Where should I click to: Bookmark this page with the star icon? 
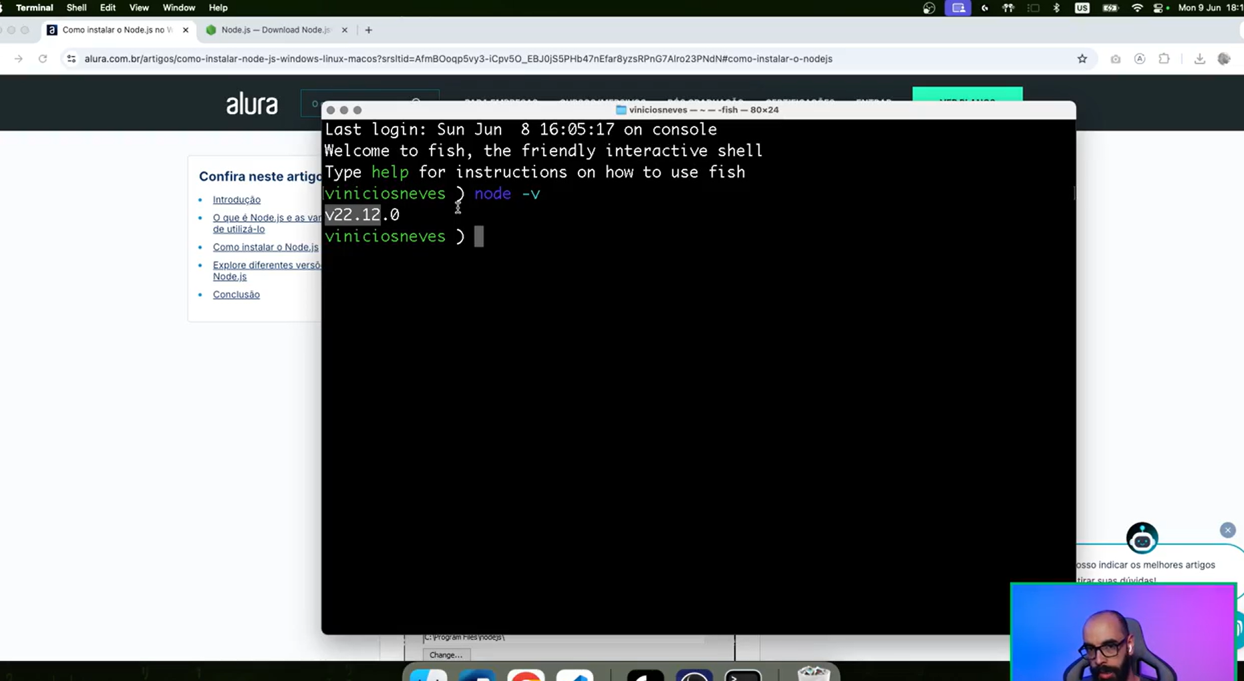coord(1082,59)
